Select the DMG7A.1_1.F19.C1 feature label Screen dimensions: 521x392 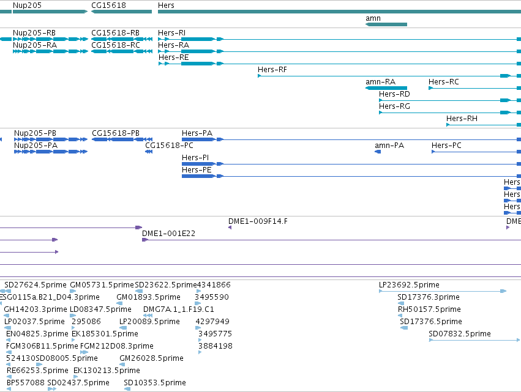tap(179, 309)
